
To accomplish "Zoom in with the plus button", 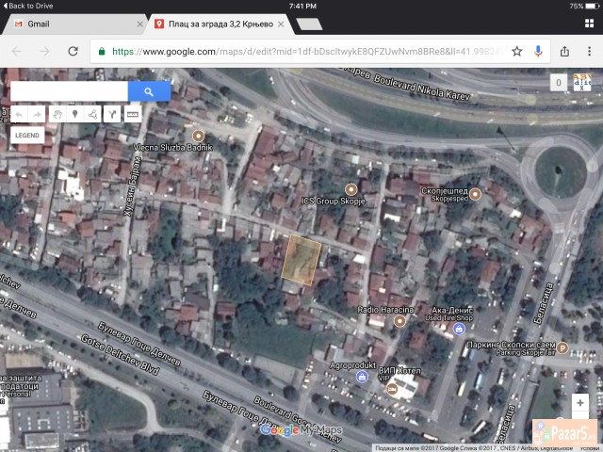I will click(580, 402).
